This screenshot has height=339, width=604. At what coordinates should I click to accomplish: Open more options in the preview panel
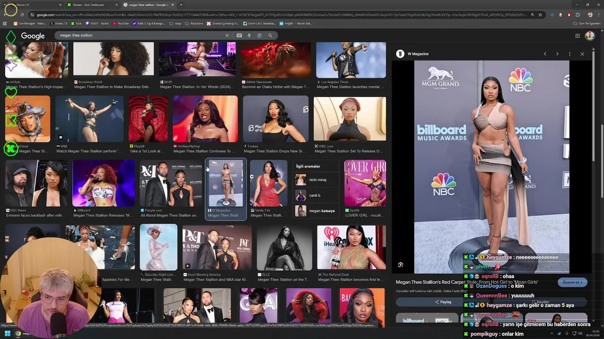point(570,54)
